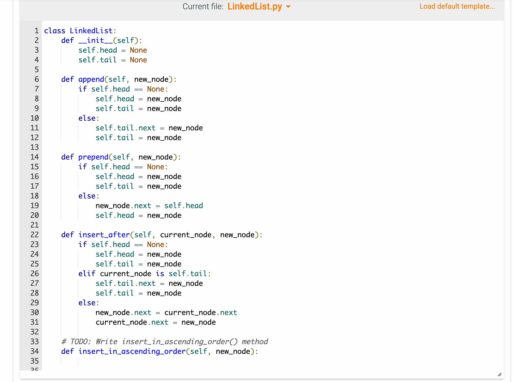Click the Load default template link
This screenshot has width=513, height=382.
click(x=457, y=6)
